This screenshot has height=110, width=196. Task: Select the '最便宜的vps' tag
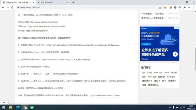click(x=154, y=85)
